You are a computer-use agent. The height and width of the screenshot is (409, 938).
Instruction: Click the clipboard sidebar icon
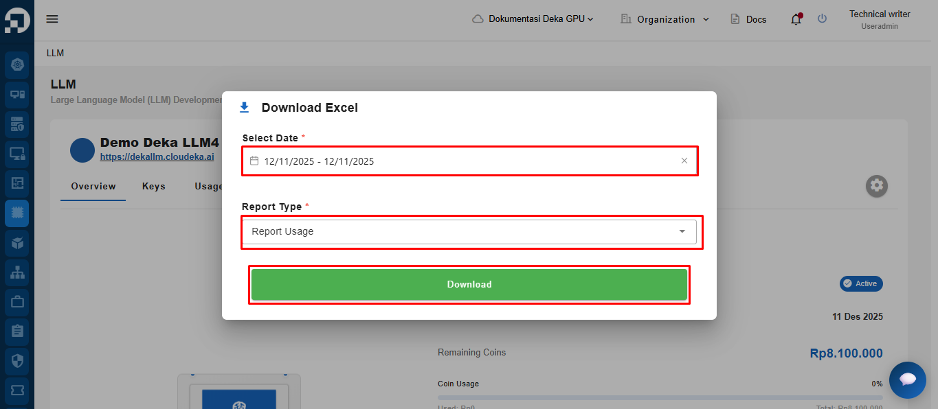click(x=17, y=331)
